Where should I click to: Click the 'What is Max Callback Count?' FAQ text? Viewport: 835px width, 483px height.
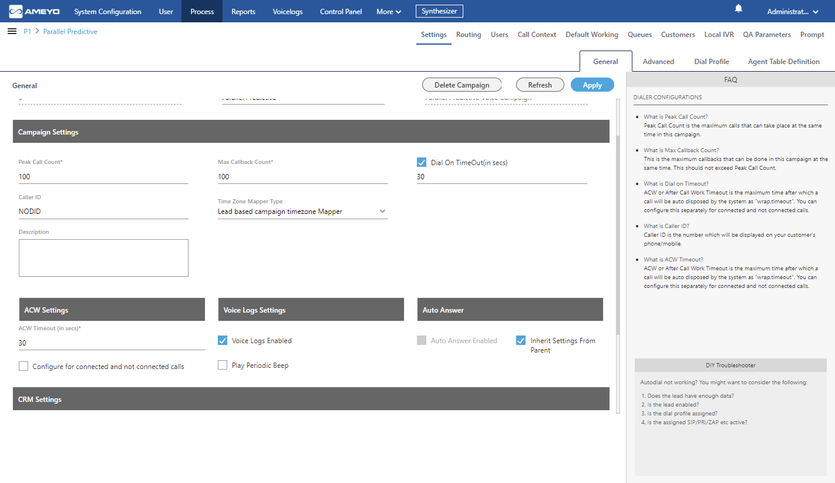click(681, 150)
